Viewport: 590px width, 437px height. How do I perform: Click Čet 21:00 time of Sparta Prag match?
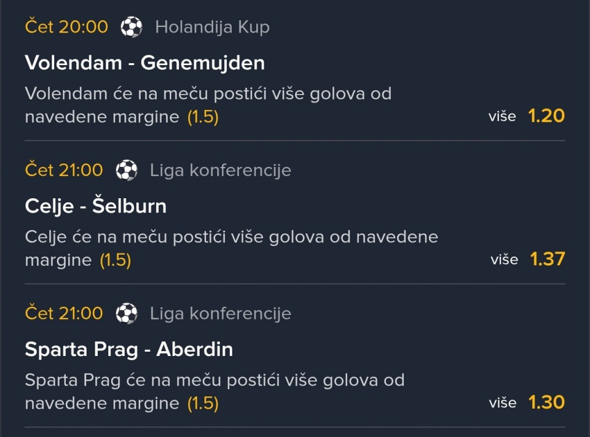(64, 314)
